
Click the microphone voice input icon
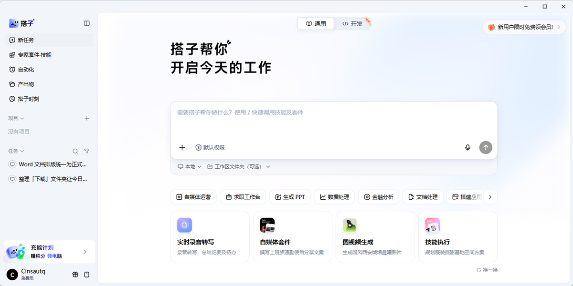click(467, 148)
